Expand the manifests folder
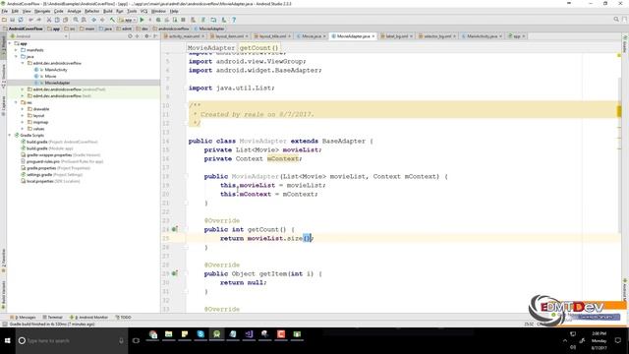This screenshot has height=354, width=629. [x=17, y=50]
